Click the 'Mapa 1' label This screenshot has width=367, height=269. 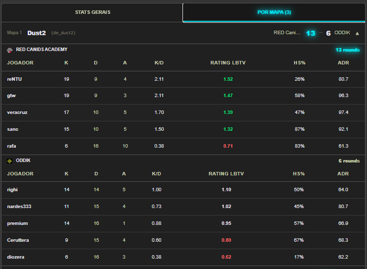click(x=14, y=33)
